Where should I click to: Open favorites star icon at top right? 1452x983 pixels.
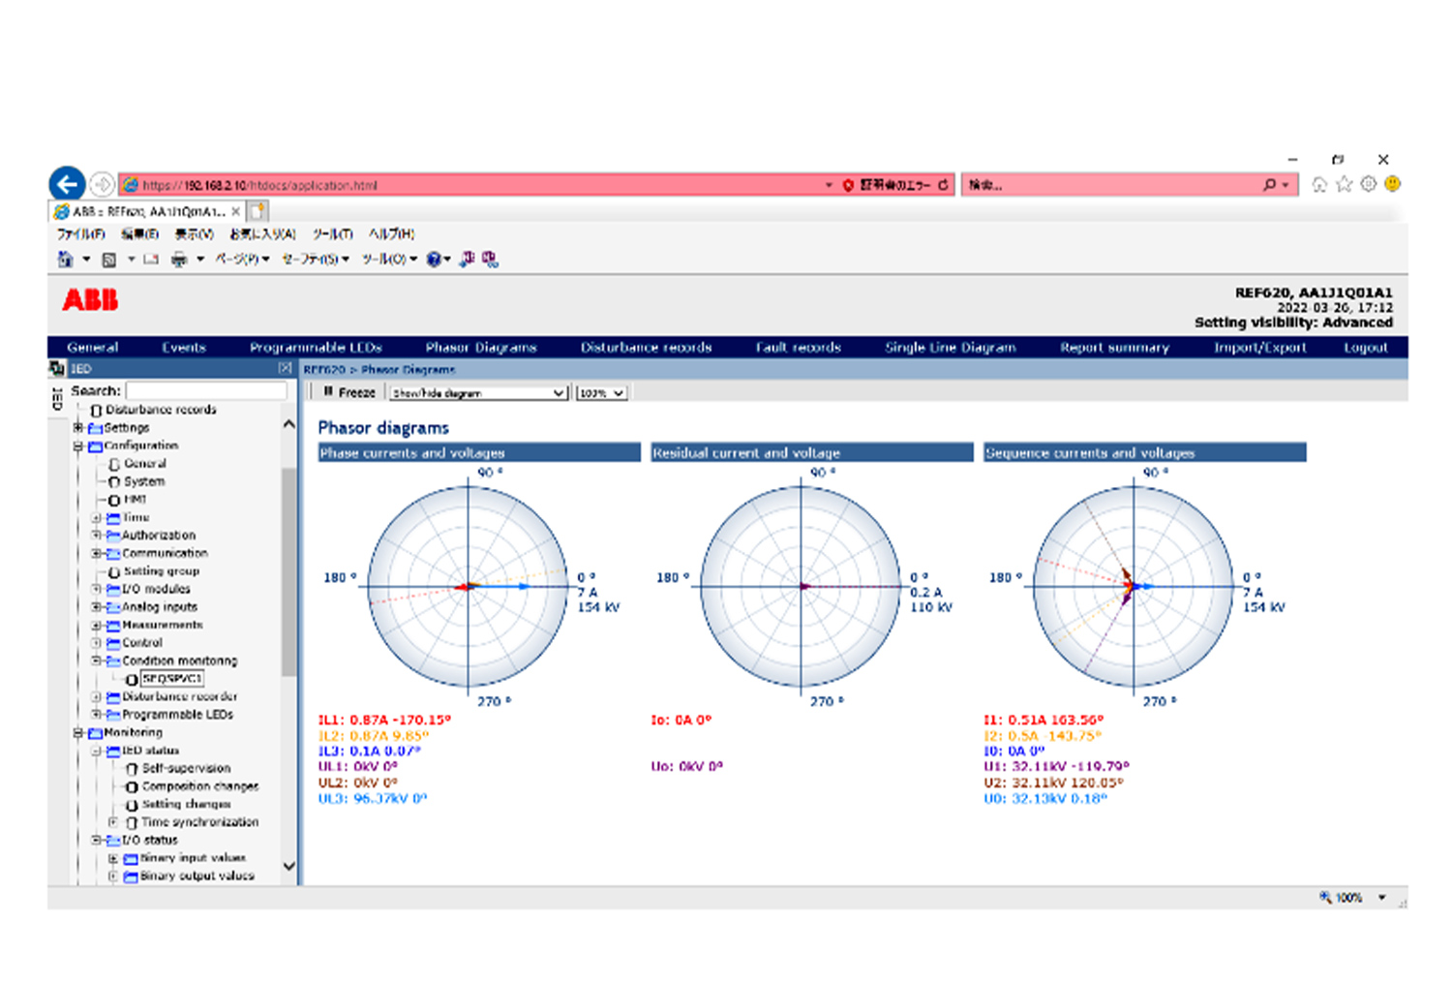(1344, 184)
